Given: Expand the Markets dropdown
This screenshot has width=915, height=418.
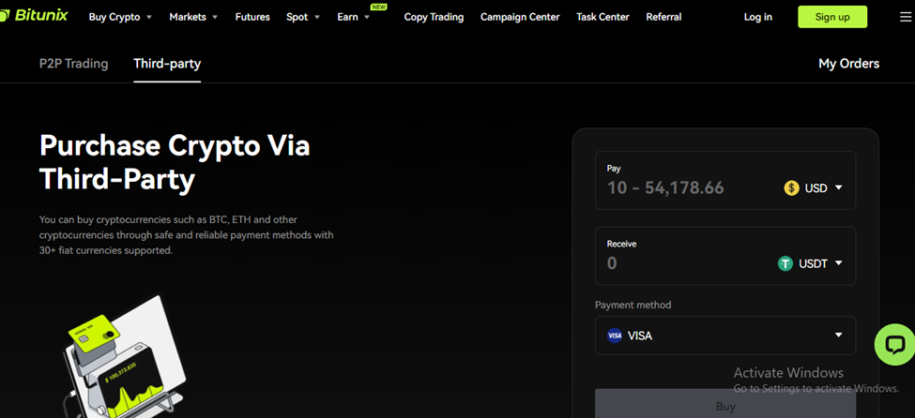Looking at the screenshot, I should tap(192, 17).
